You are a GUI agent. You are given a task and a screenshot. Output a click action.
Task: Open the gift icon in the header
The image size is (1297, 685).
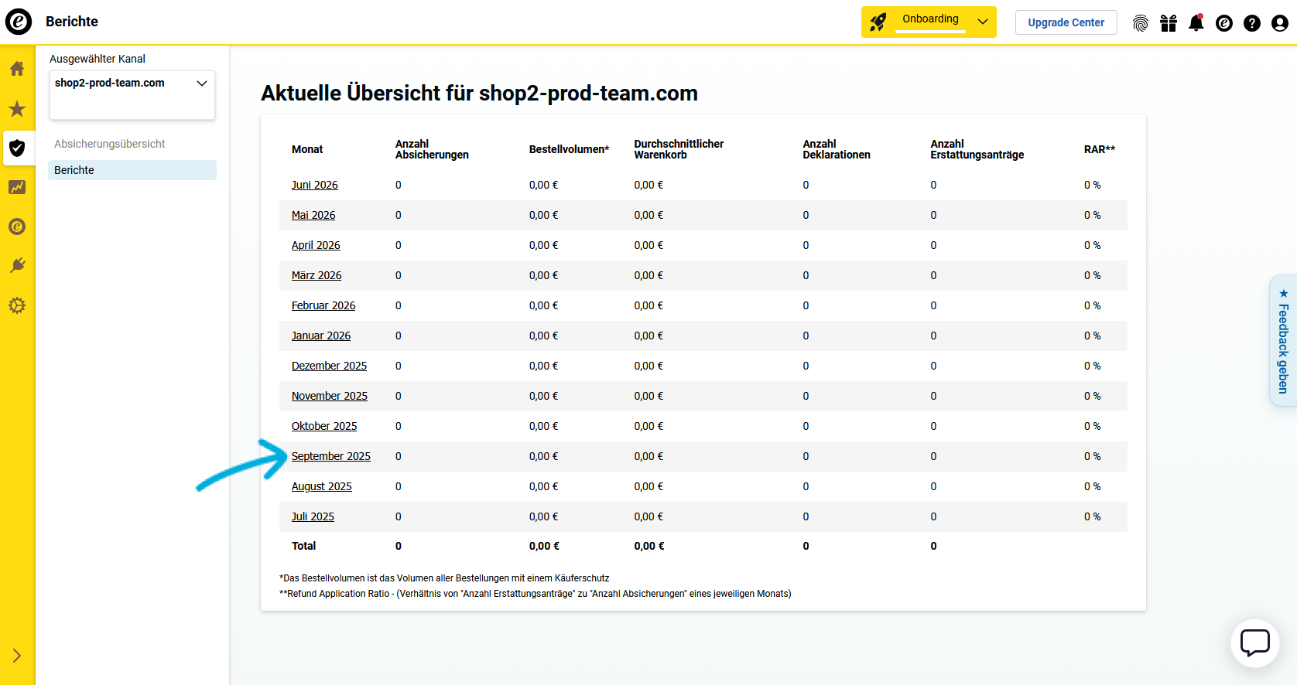click(1169, 23)
